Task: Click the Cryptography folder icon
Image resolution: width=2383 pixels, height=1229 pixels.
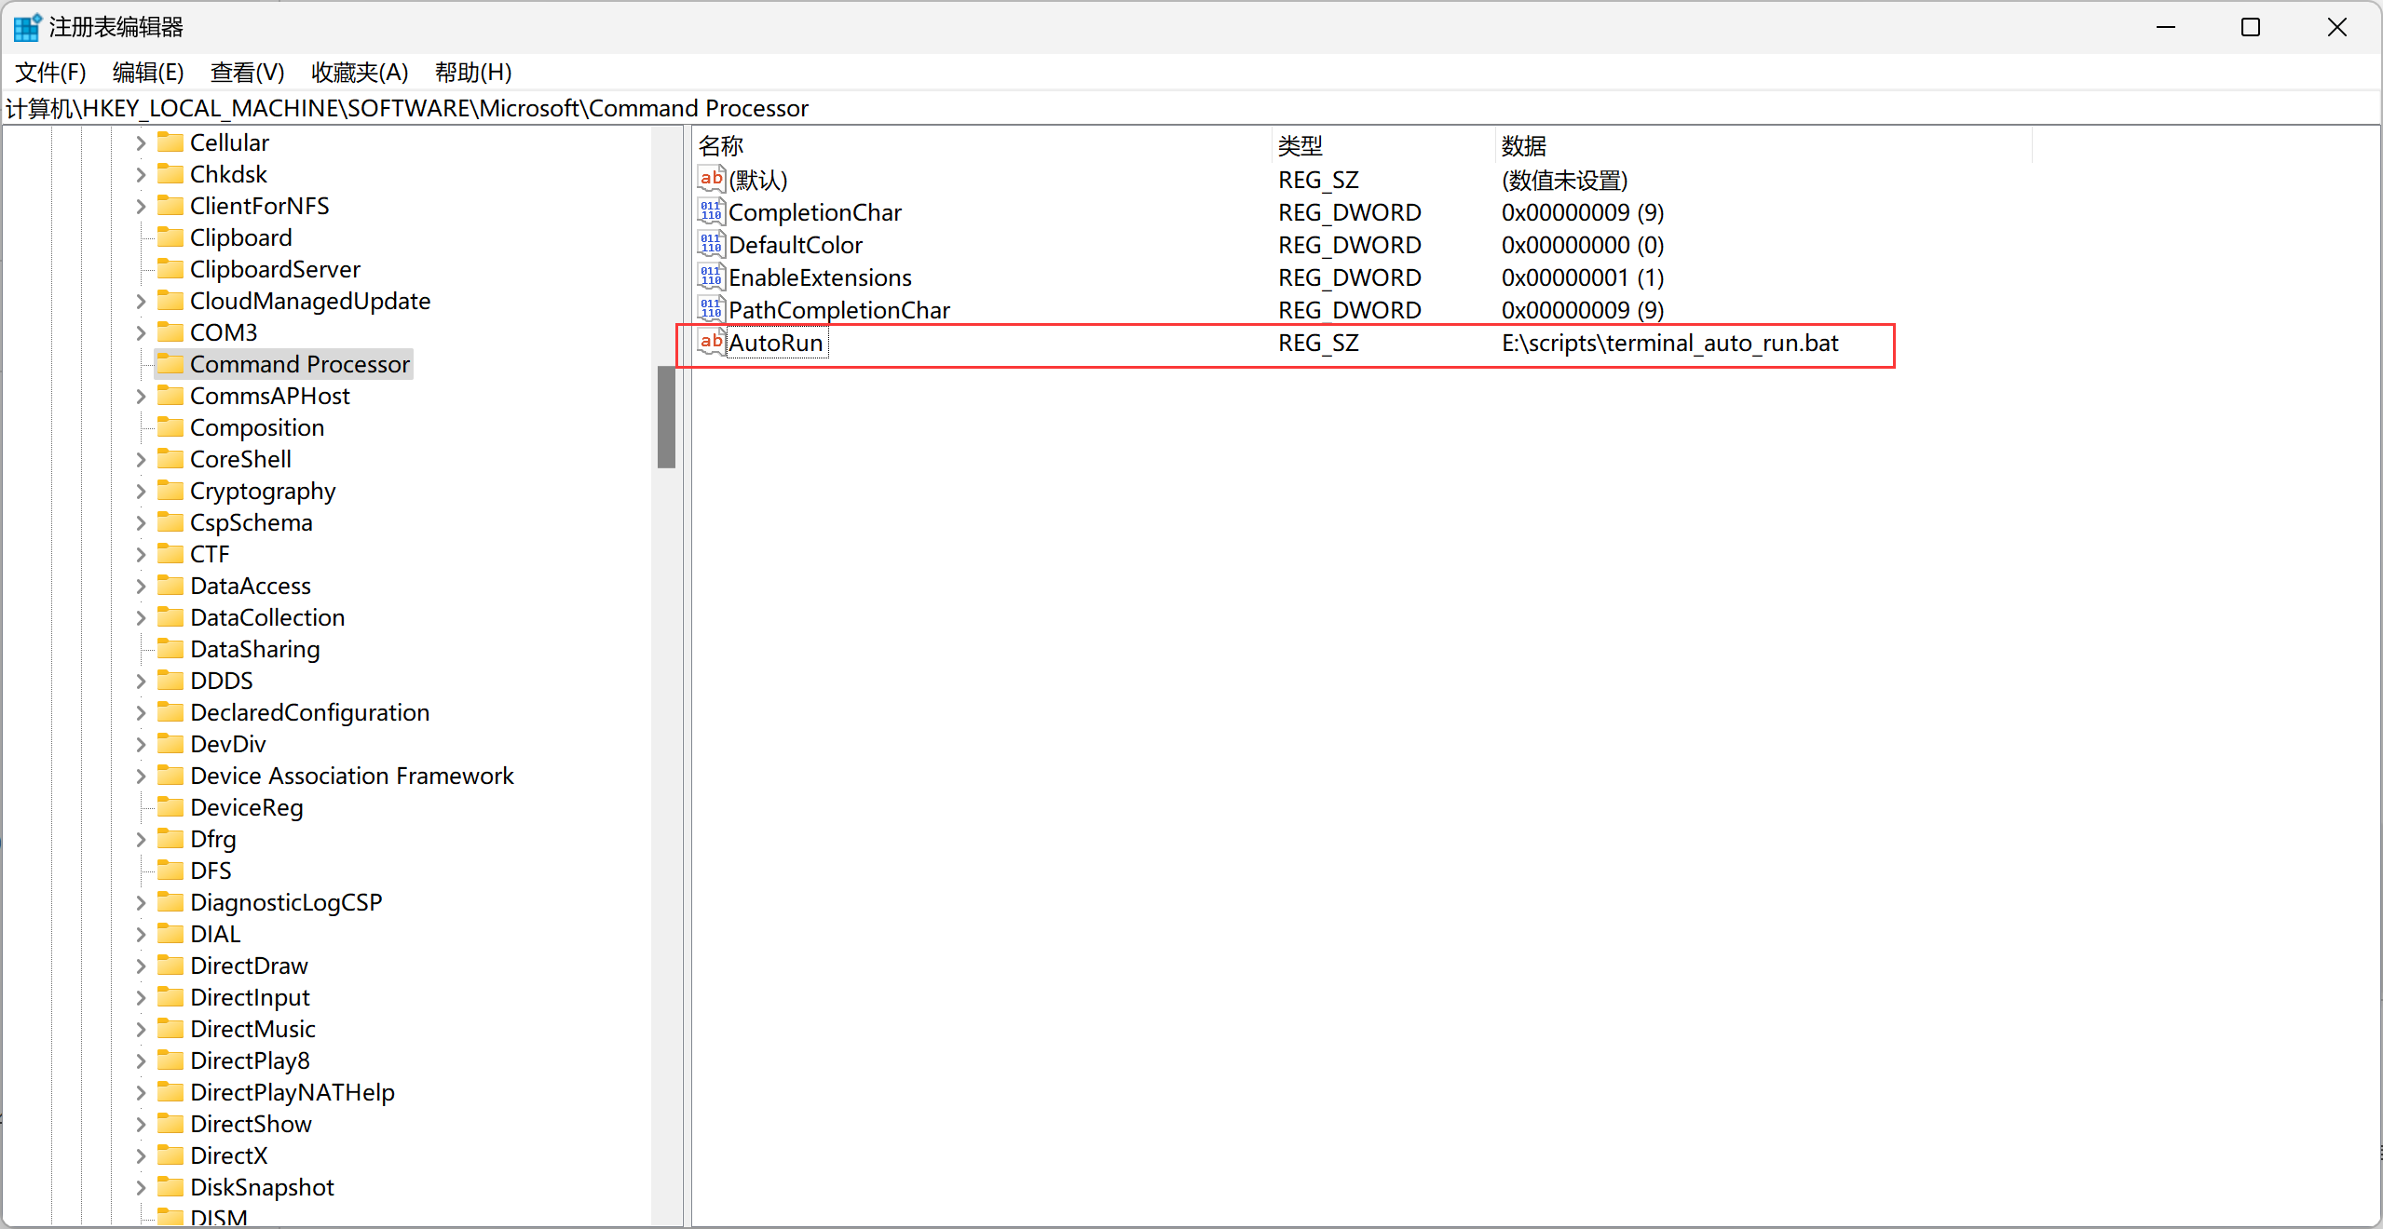Action: coord(170,491)
